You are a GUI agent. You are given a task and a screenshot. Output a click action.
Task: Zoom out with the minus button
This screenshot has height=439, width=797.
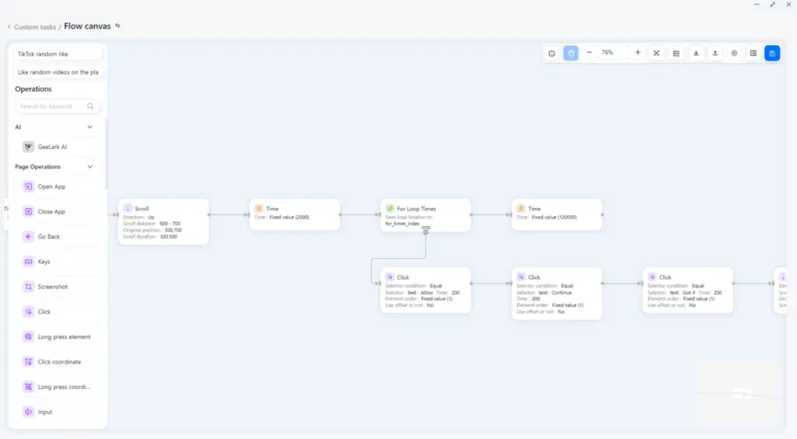click(589, 53)
